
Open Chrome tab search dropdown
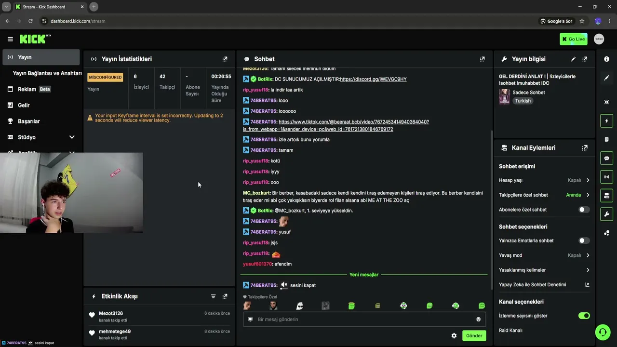6,7
